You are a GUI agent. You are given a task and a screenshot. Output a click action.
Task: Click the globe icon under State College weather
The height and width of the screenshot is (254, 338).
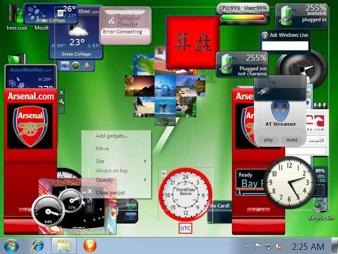76,66
